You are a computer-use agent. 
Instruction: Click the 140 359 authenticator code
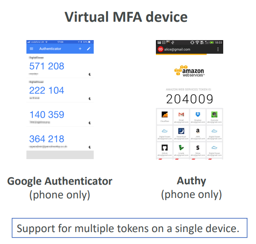[47, 115]
